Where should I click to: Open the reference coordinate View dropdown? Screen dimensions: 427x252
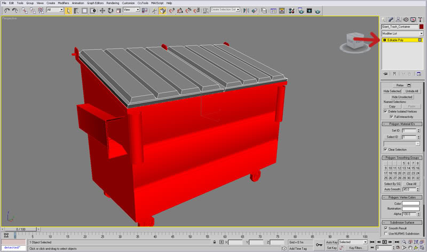pyautogui.click(x=131, y=10)
